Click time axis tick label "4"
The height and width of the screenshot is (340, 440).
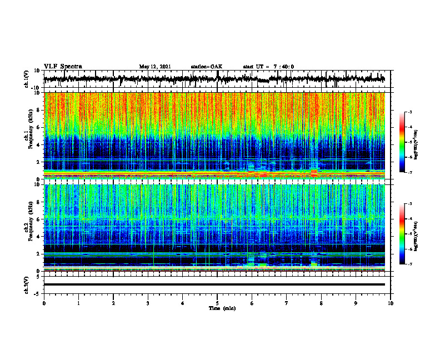click(183, 303)
